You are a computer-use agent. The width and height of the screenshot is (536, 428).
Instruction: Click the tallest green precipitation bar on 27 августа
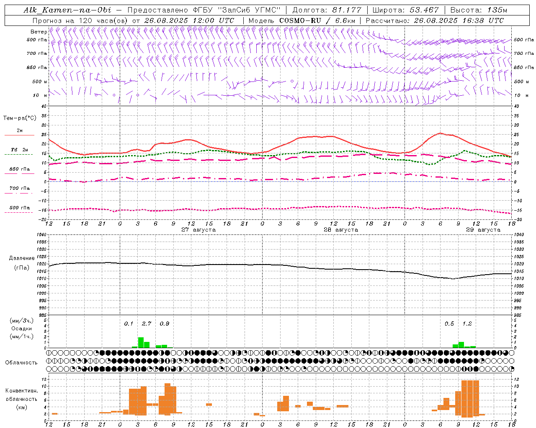coord(141,342)
